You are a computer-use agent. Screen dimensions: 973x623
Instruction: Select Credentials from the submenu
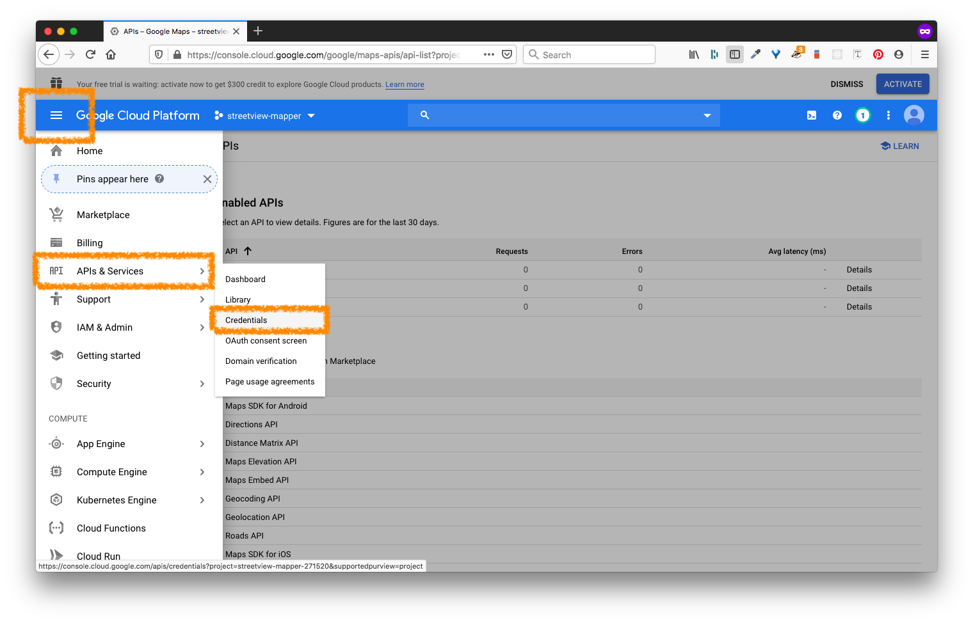click(x=246, y=320)
